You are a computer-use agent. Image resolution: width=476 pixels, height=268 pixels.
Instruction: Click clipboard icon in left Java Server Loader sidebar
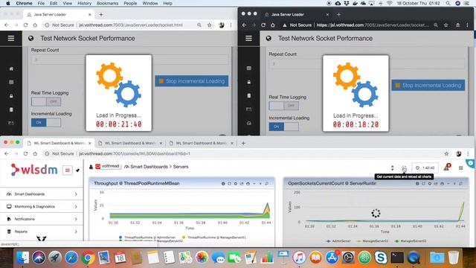point(11,109)
